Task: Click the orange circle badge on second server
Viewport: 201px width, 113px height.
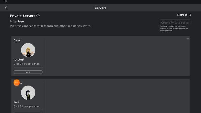Action: pos(17,83)
